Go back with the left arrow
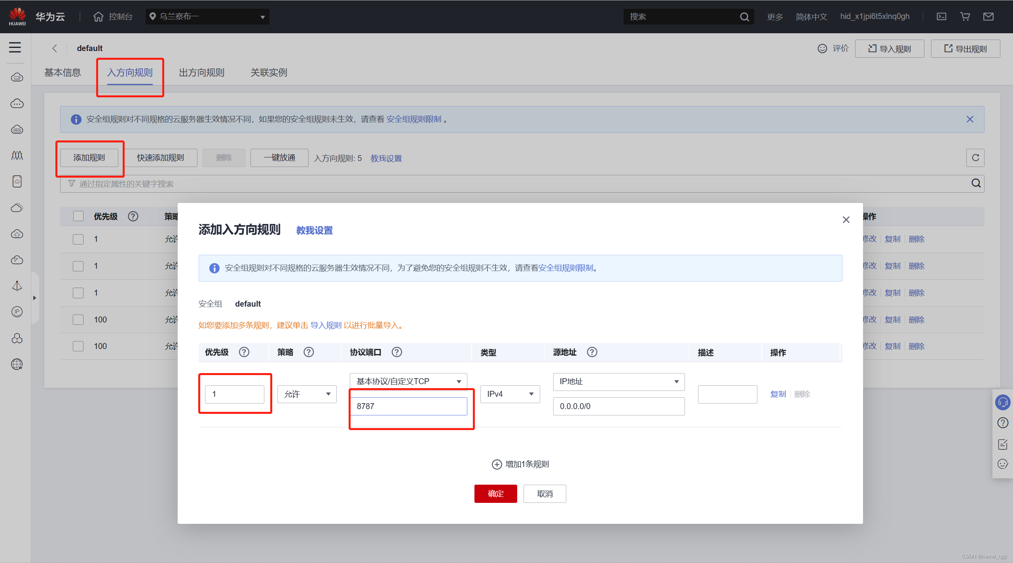The image size is (1013, 563). 55,48
